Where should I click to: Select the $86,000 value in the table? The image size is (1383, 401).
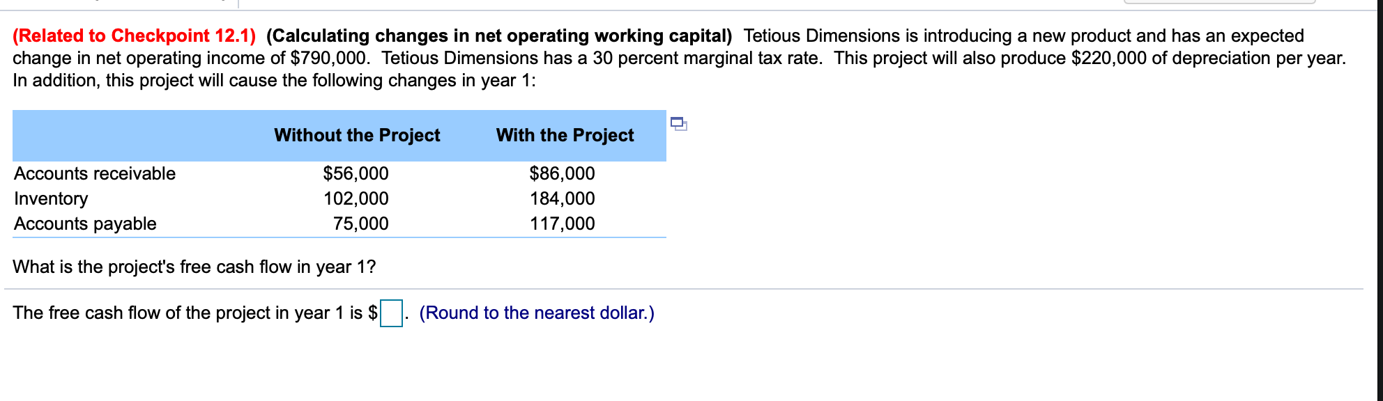562,174
